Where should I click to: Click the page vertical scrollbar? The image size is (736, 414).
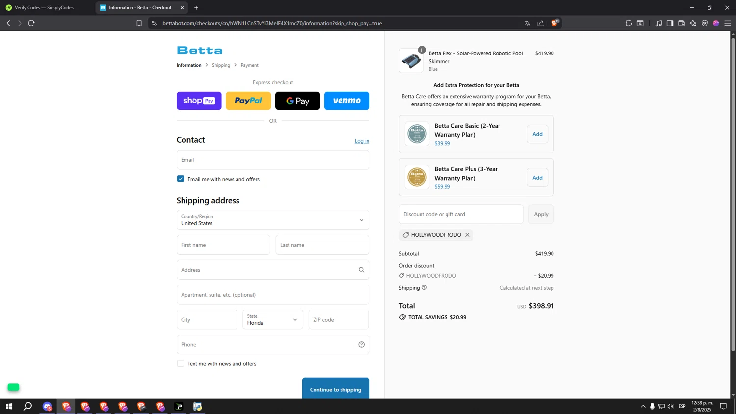coord(733,194)
